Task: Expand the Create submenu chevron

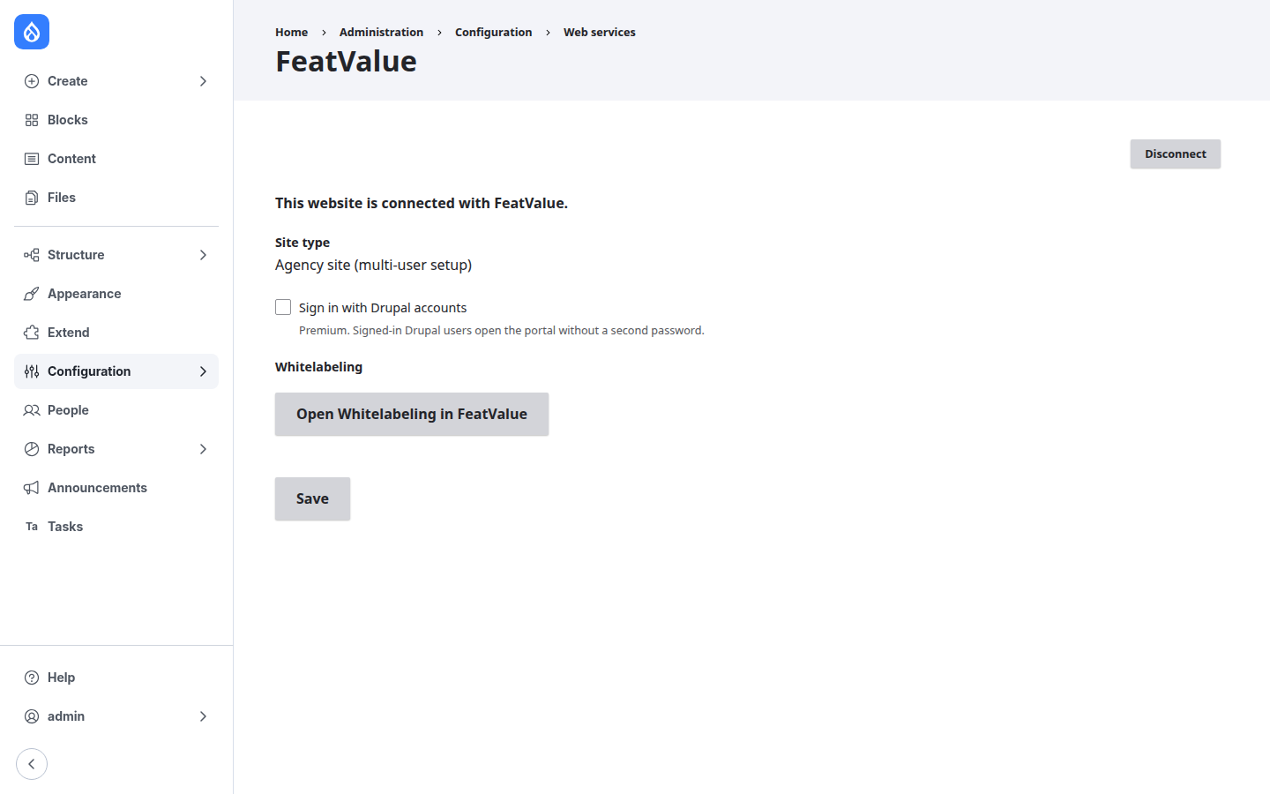Action: point(203,81)
